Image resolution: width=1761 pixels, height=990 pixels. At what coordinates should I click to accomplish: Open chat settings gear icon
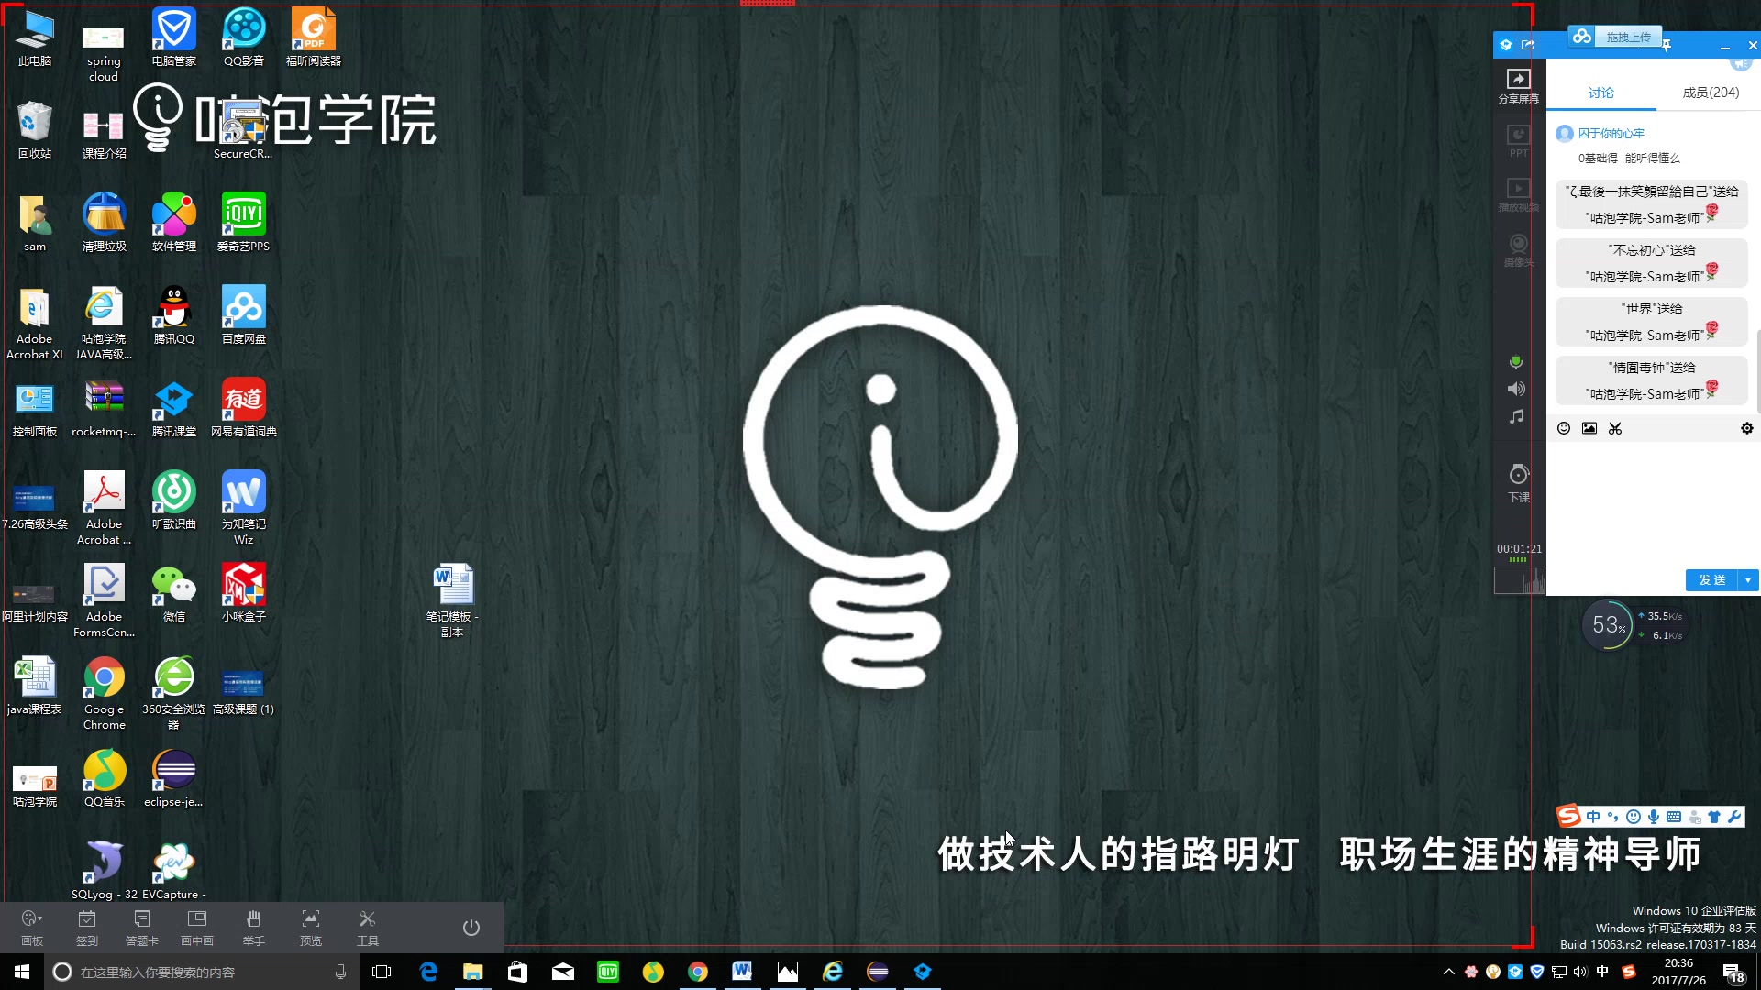coord(1747,428)
